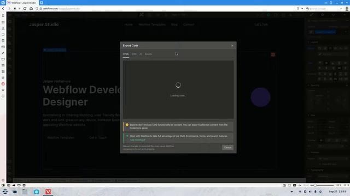Click the Let's Talk button on canvas
Screen dimensions: 350x196
click(261, 24)
